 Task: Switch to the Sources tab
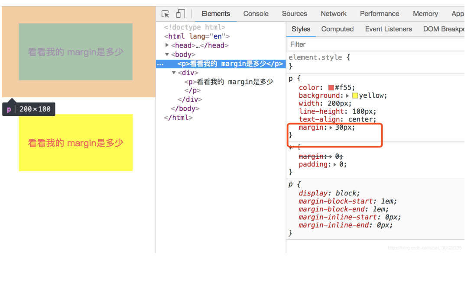(295, 14)
